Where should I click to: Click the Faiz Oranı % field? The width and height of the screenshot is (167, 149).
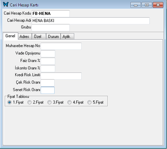click(x=48, y=61)
